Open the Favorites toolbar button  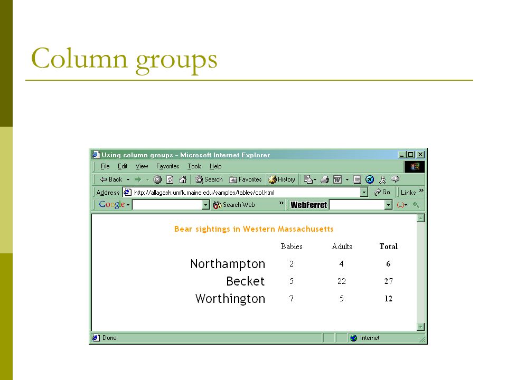coord(246,179)
